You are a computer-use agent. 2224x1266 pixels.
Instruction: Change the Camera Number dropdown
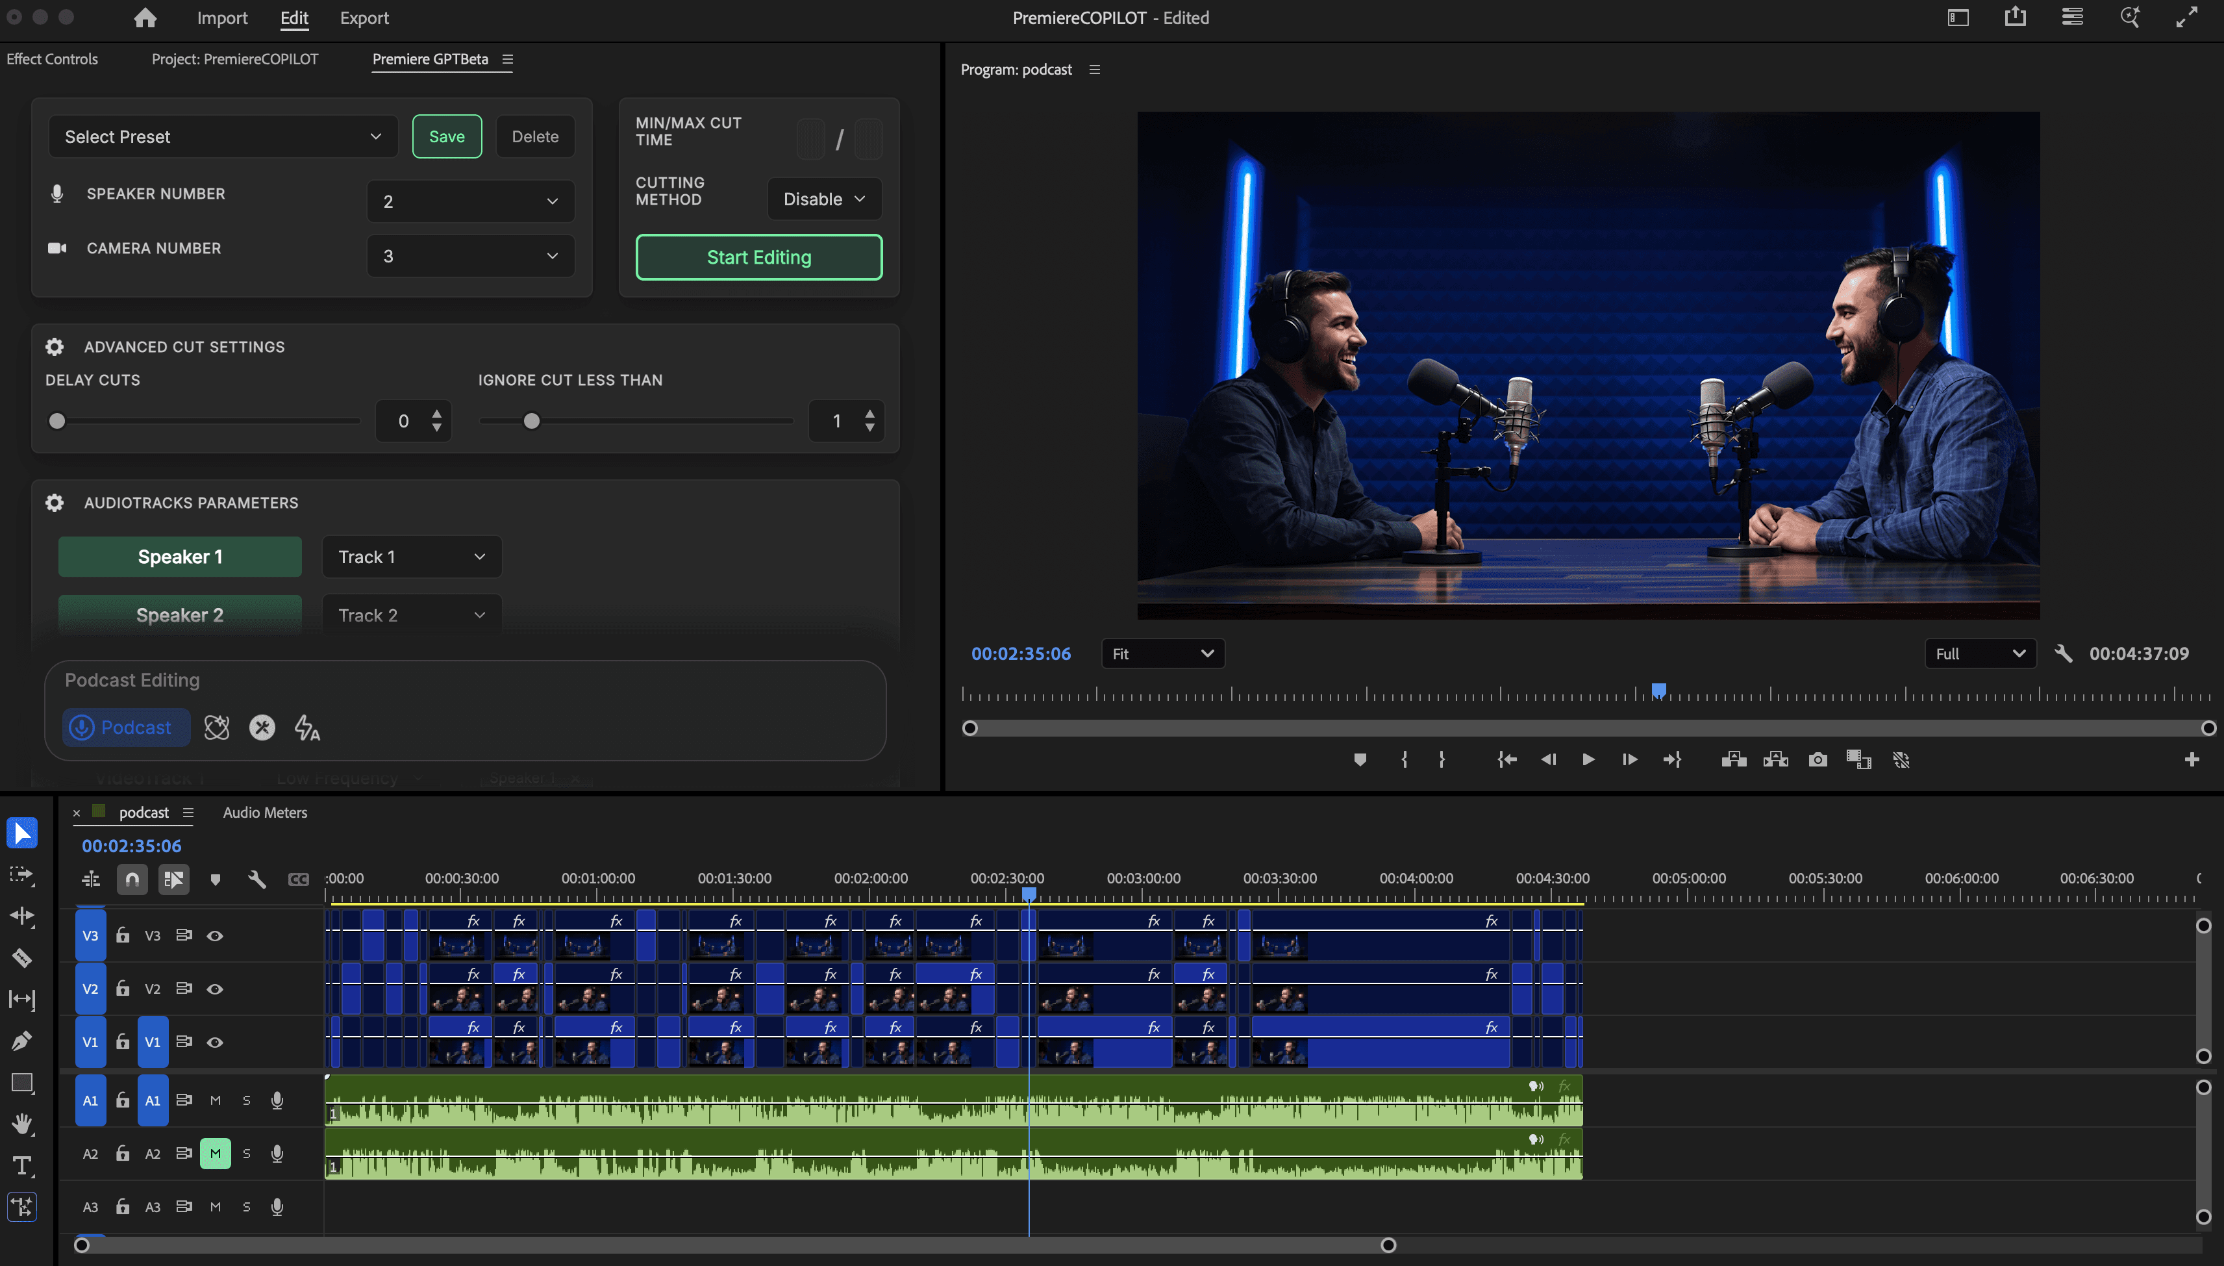[x=469, y=256]
